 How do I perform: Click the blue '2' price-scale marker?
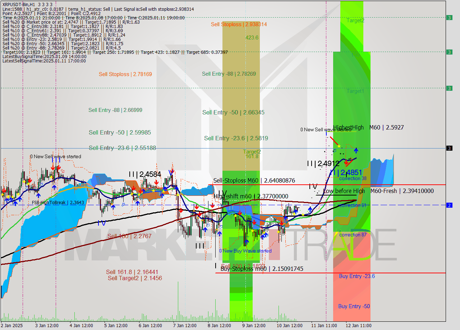tap(449, 205)
